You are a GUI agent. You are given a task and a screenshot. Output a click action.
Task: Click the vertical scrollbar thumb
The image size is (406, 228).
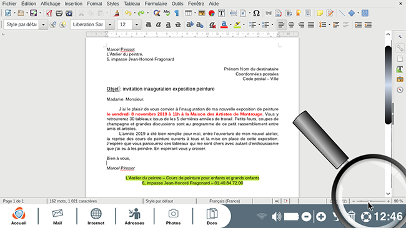388,85
